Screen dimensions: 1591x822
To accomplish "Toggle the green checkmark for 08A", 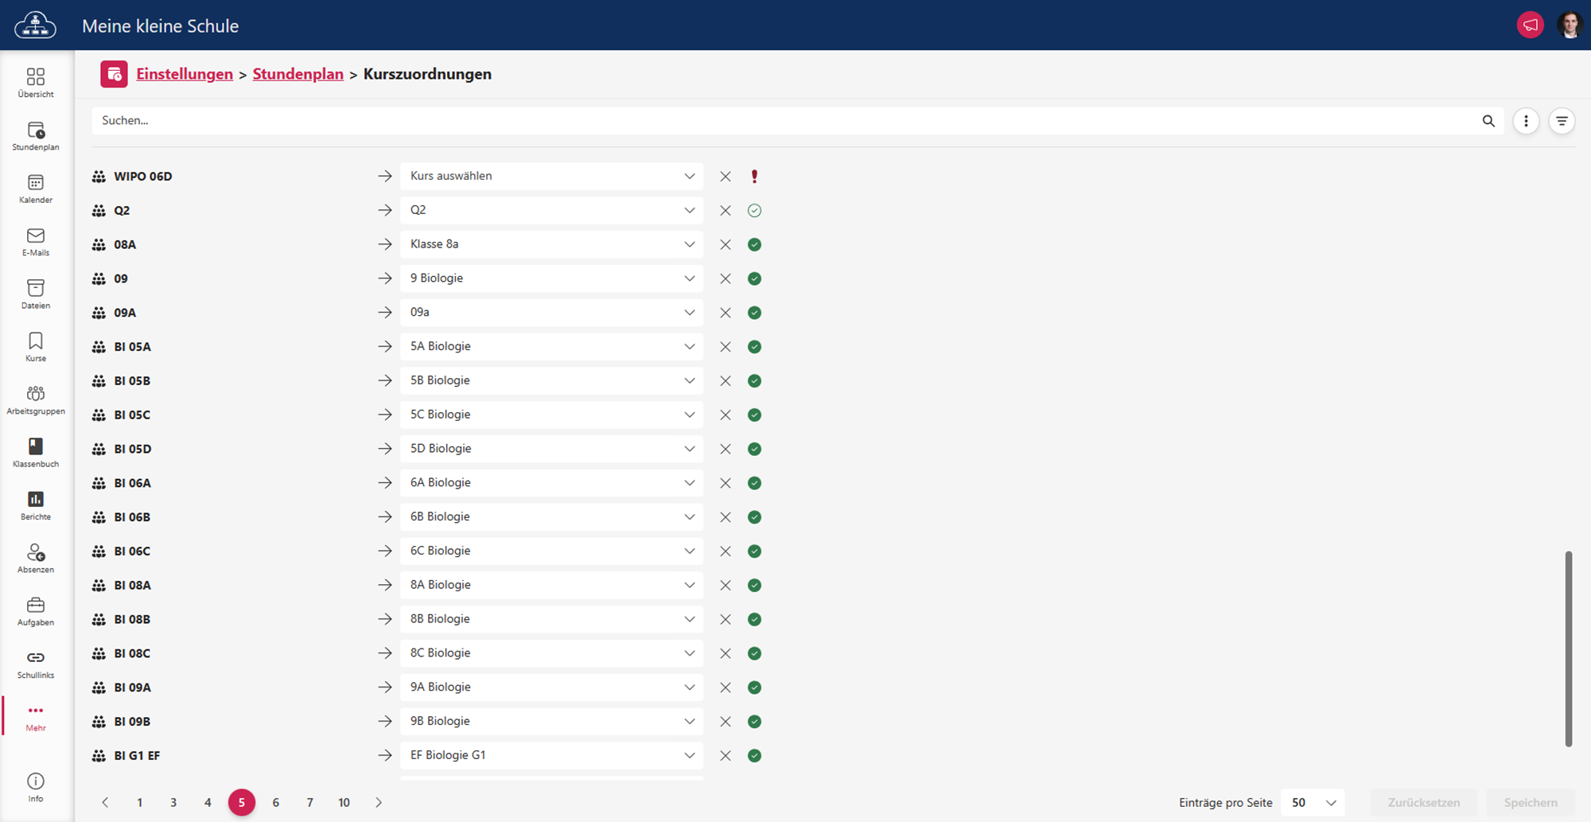I will click(754, 245).
